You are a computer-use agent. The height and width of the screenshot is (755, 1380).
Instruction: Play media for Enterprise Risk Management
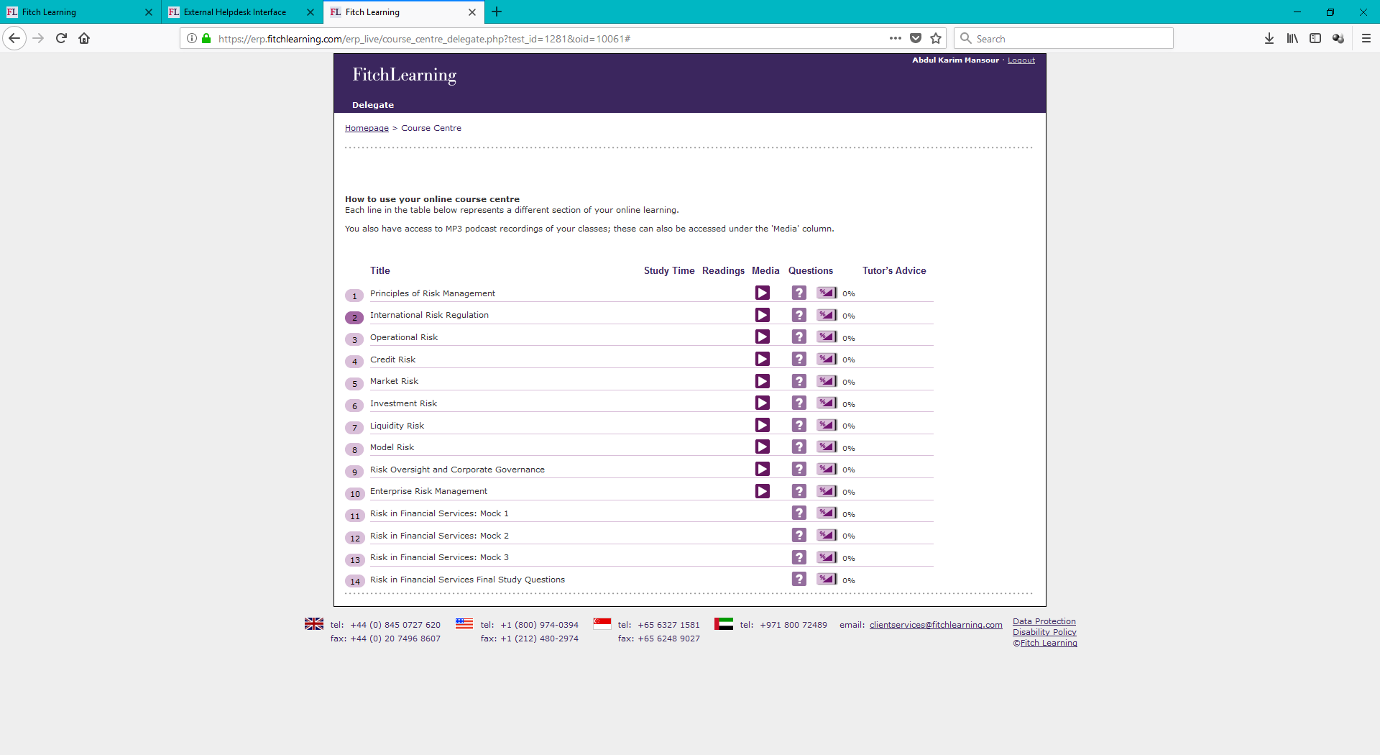click(x=763, y=491)
